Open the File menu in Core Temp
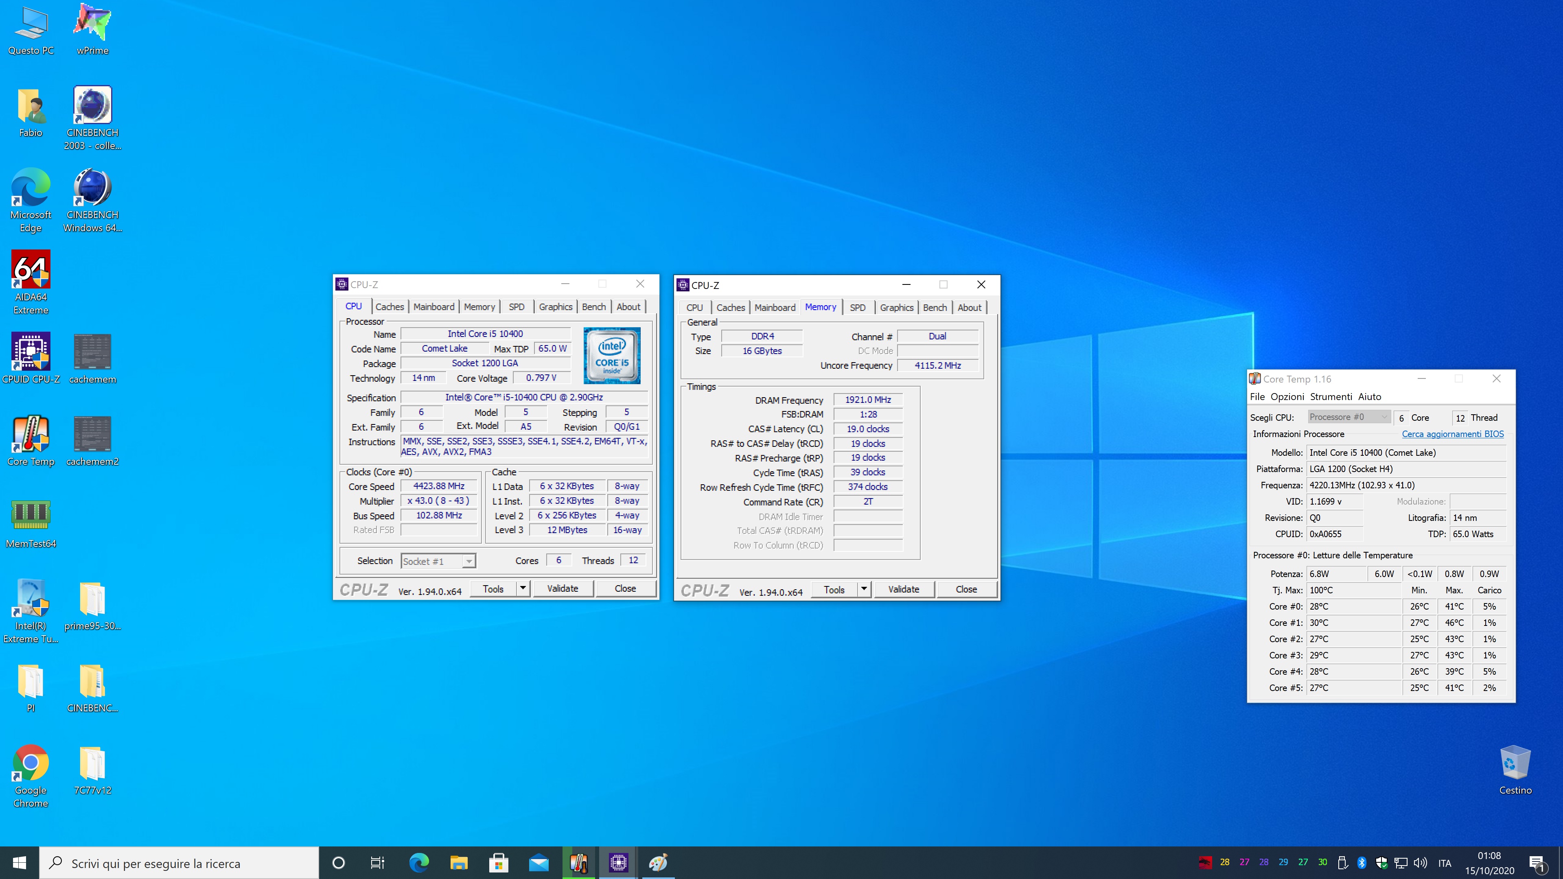Screen dimensions: 1563x879 coord(1257,397)
